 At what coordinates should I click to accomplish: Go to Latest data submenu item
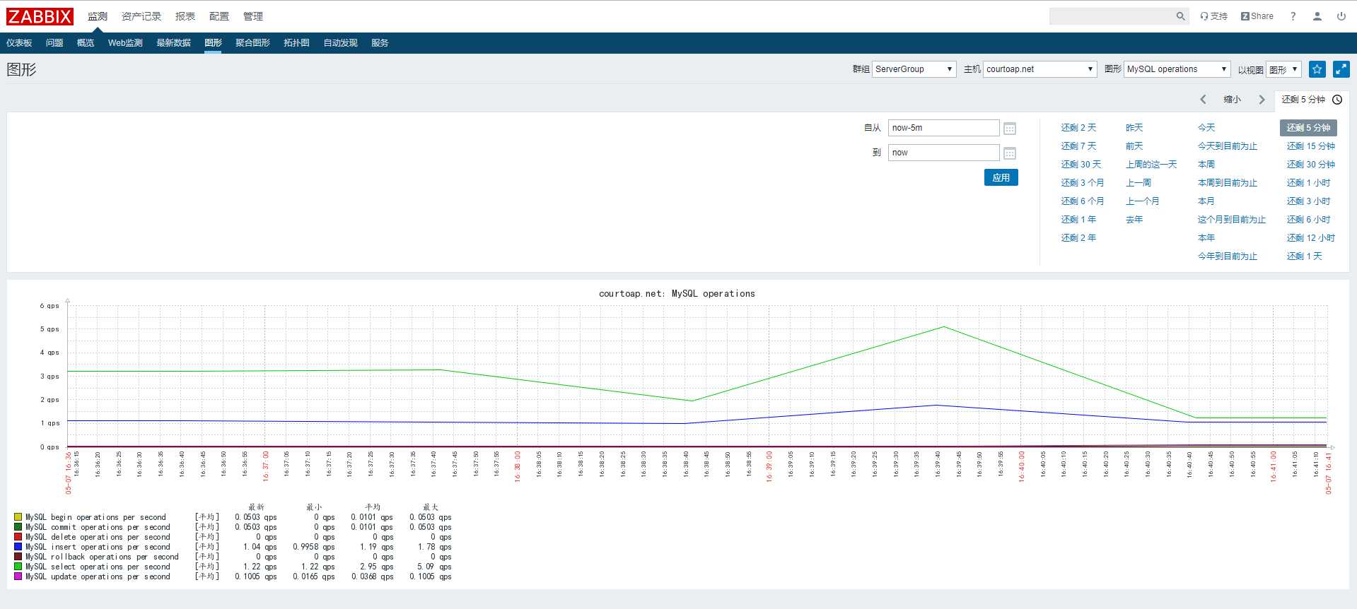(x=173, y=43)
